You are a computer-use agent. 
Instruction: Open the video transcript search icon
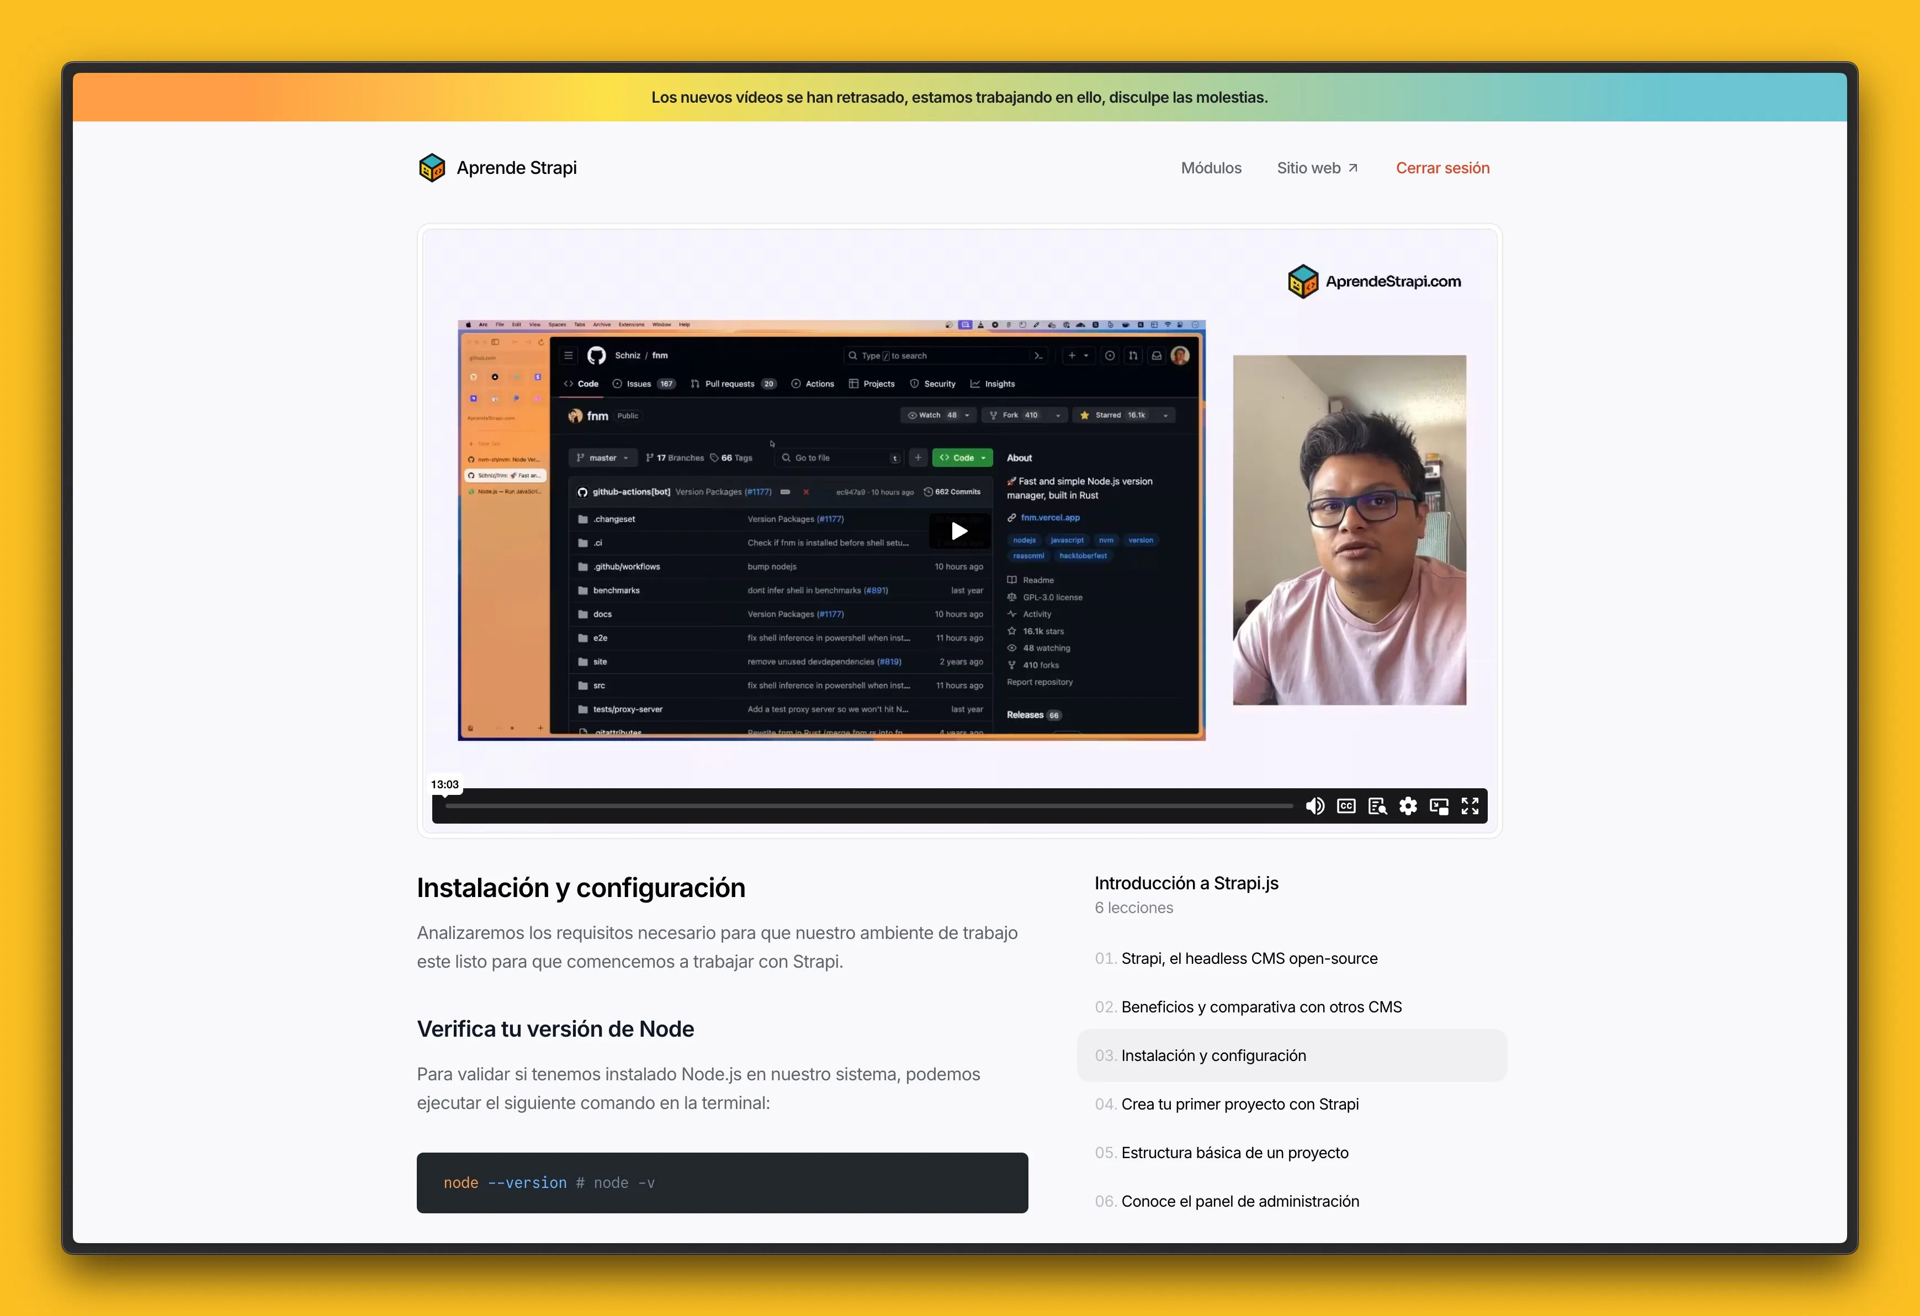coord(1377,805)
